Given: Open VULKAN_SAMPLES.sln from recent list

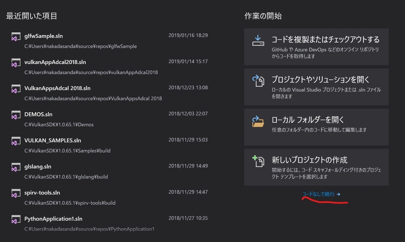Looking at the screenshot, I should pyautogui.click(x=109, y=145).
